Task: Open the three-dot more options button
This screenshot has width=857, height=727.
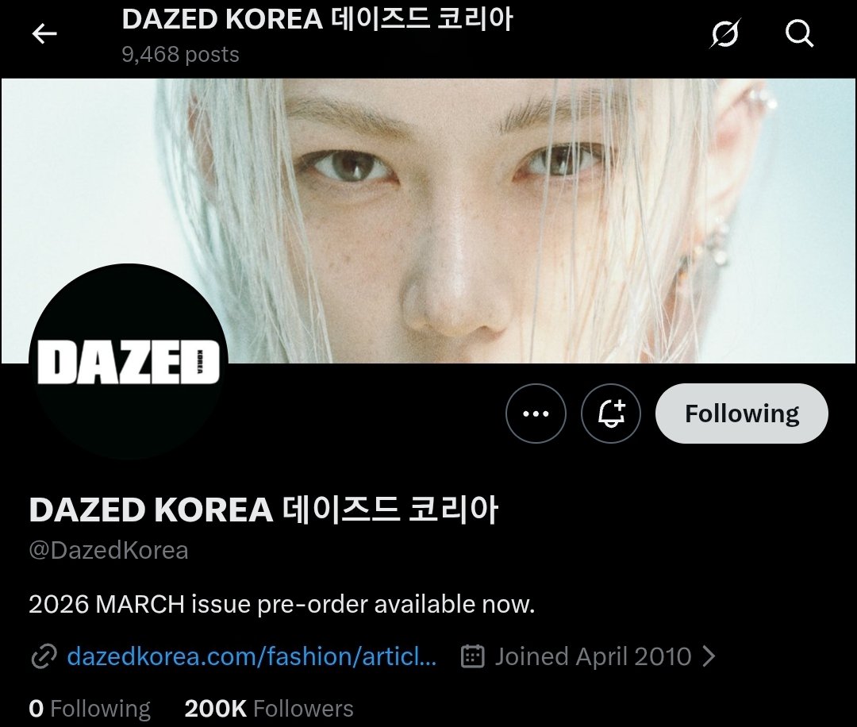Action: coord(536,414)
